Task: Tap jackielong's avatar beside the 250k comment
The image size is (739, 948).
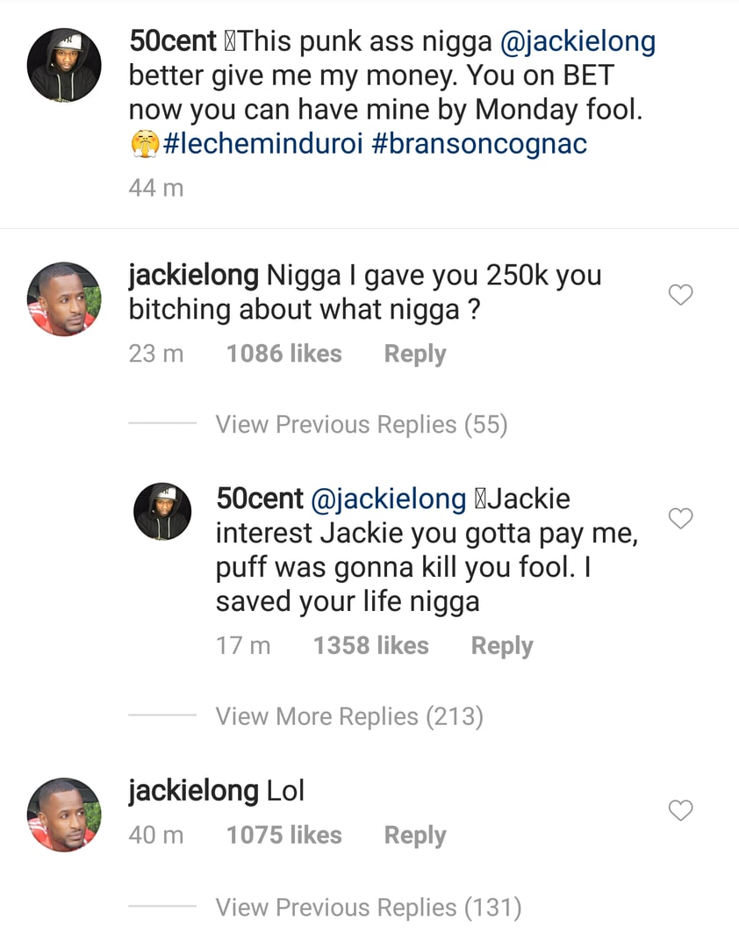Action: pyautogui.click(x=65, y=299)
